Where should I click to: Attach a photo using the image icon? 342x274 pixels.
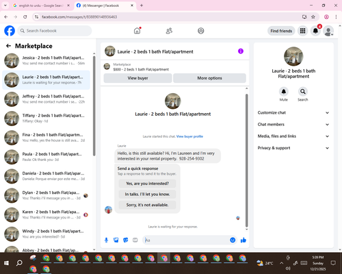click(x=116, y=240)
